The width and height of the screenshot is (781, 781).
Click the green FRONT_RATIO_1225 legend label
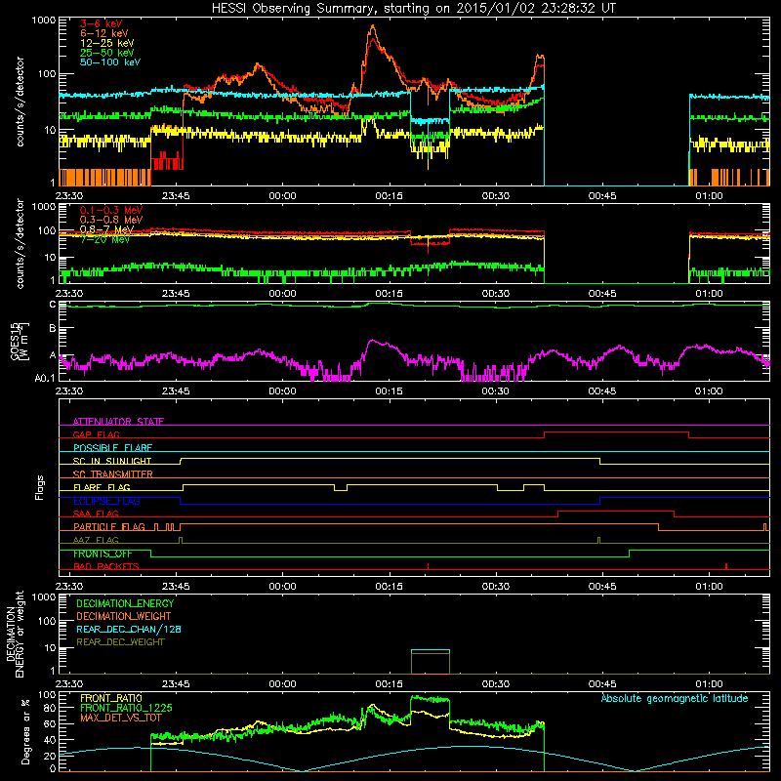tap(126, 708)
